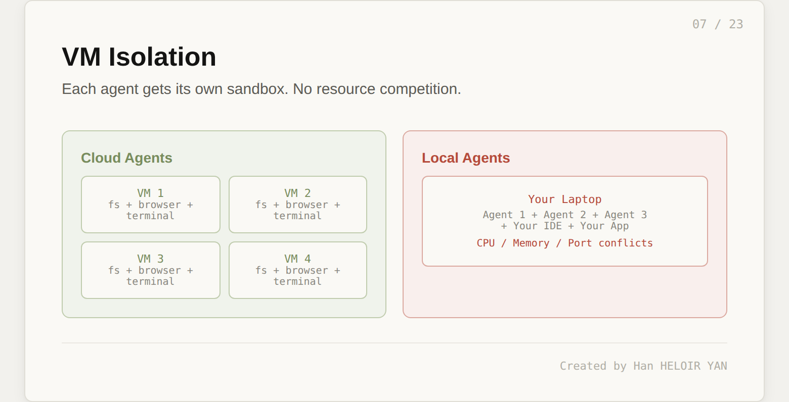Click the "VM 4" label text
789x402 pixels.
coord(297,259)
